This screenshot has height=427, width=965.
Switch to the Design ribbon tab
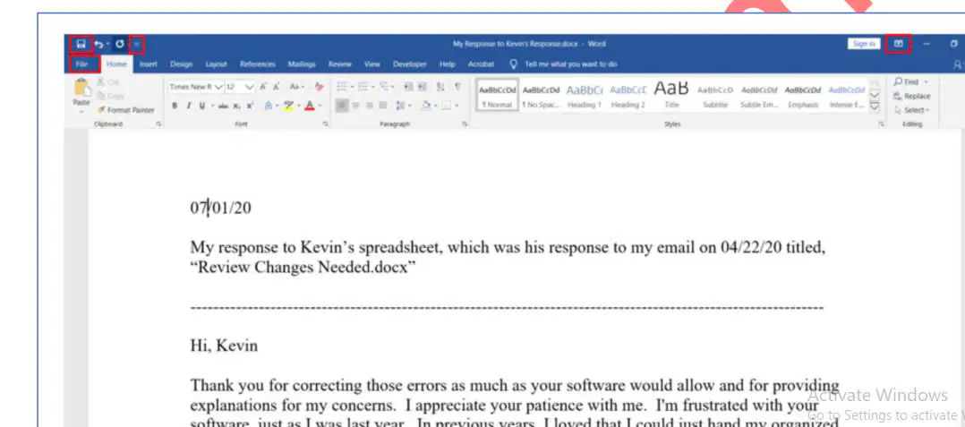coord(181,64)
